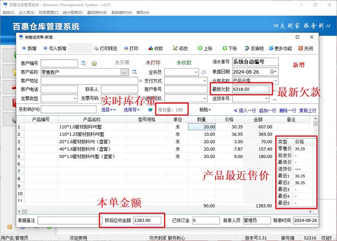Viewport: 337px width, 241px height.
Task: Open the 仓库名称 dropdown
Action: click(276, 81)
